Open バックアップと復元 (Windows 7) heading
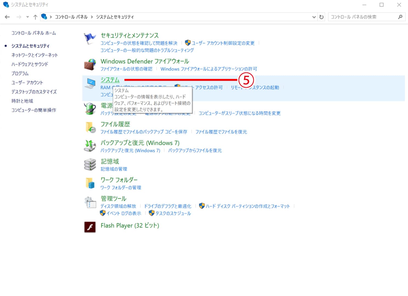 [140, 143]
